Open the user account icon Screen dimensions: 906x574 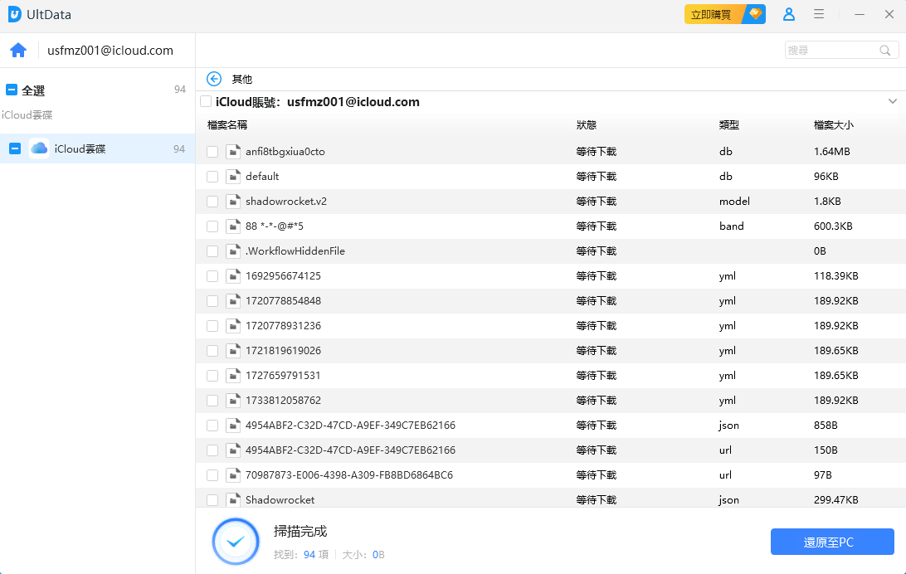788,14
